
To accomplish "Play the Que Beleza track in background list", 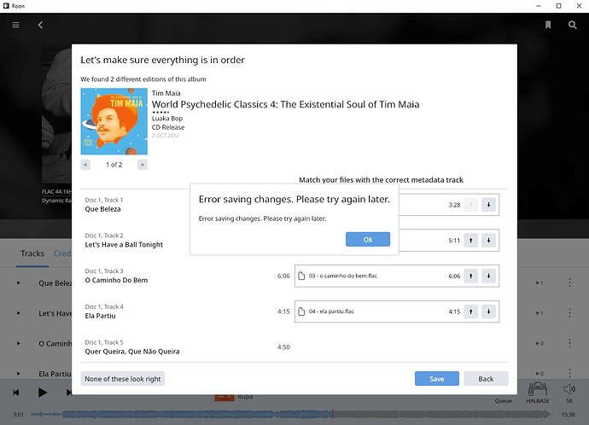I will pos(18,282).
